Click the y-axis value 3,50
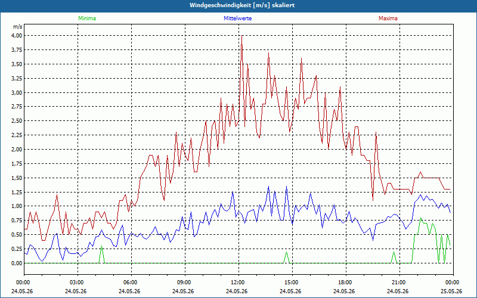477x298 pixels. (17, 64)
